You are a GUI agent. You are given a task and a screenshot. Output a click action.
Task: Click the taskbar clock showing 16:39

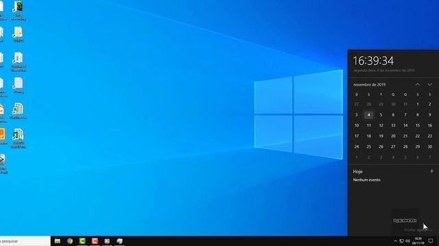pos(418,241)
